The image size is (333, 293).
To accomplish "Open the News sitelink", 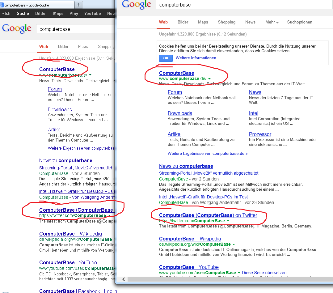I will coord(255,92).
